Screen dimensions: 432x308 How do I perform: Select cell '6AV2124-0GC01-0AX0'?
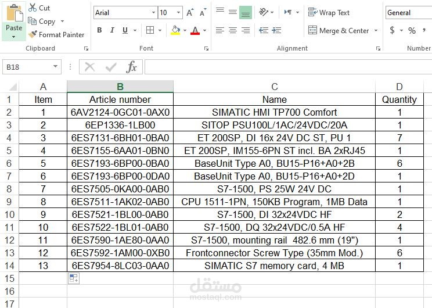pos(120,112)
